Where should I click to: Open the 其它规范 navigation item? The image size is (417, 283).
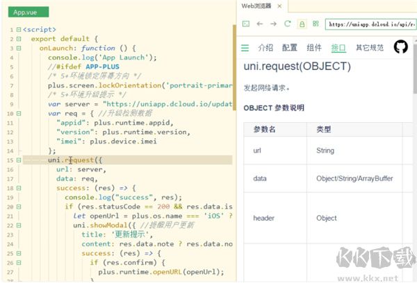[x=369, y=48]
